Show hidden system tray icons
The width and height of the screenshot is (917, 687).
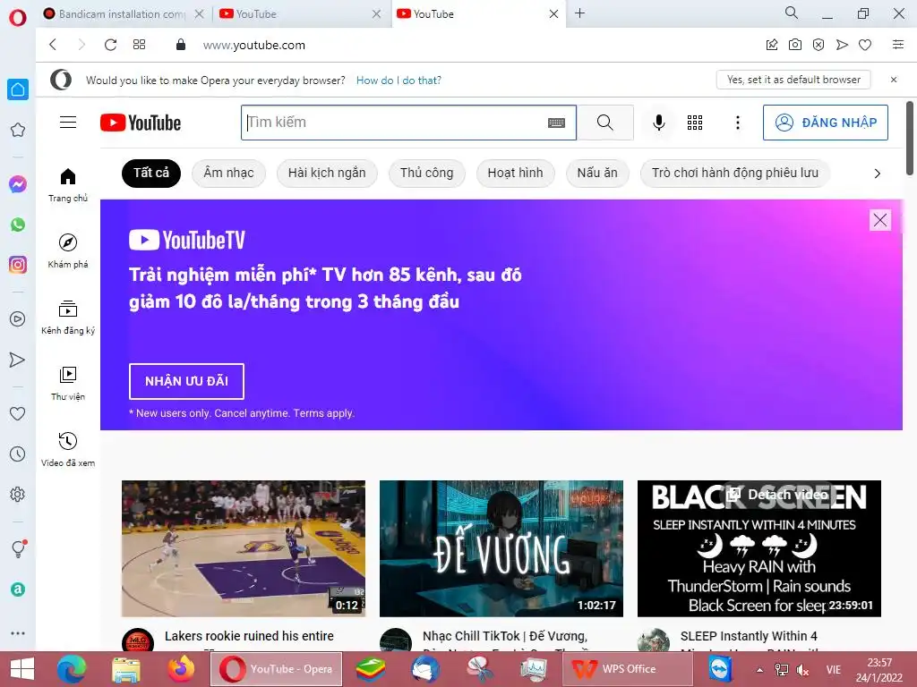(x=759, y=670)
